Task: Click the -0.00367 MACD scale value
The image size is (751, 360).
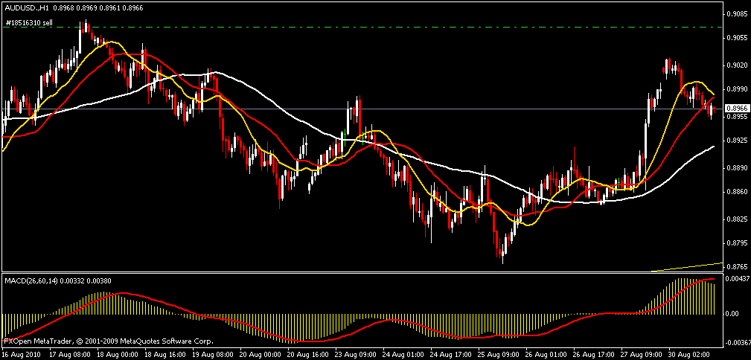Action: click(x=738, y=343)
